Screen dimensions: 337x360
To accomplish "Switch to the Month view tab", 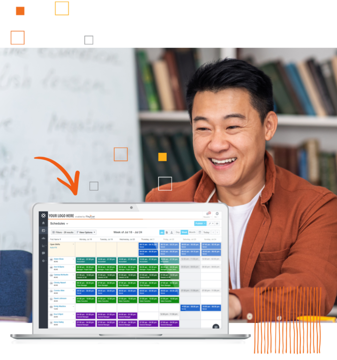I will (192, 232).
